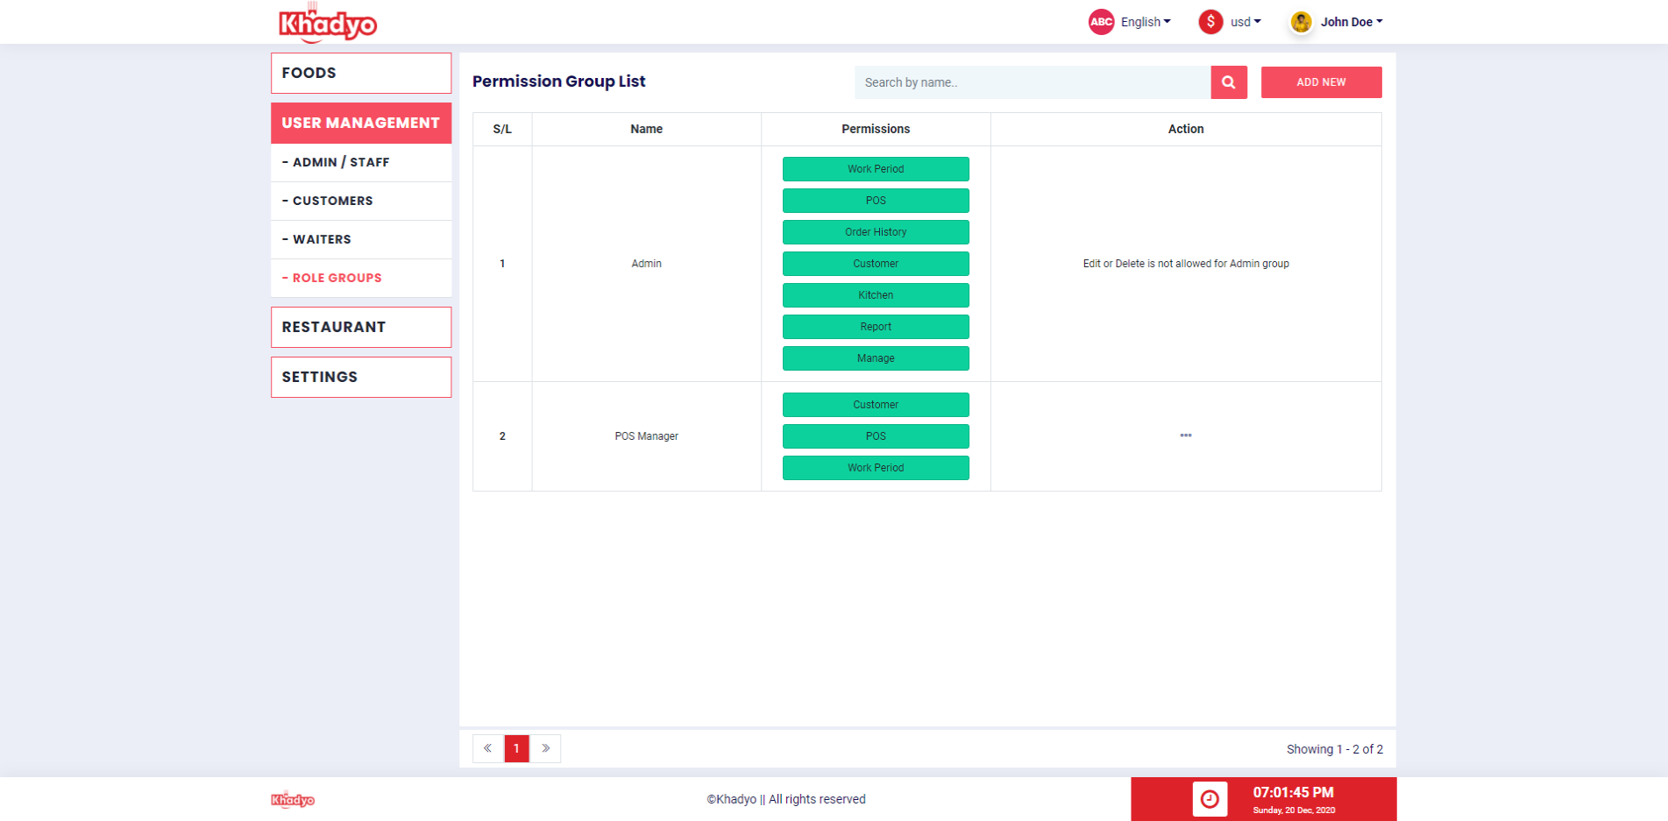Click the ABC language icon
The width and height of the screenshot is (1668, 821).
point(1101,22)
